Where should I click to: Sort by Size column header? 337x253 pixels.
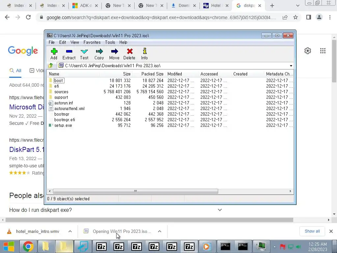point(116,74)
